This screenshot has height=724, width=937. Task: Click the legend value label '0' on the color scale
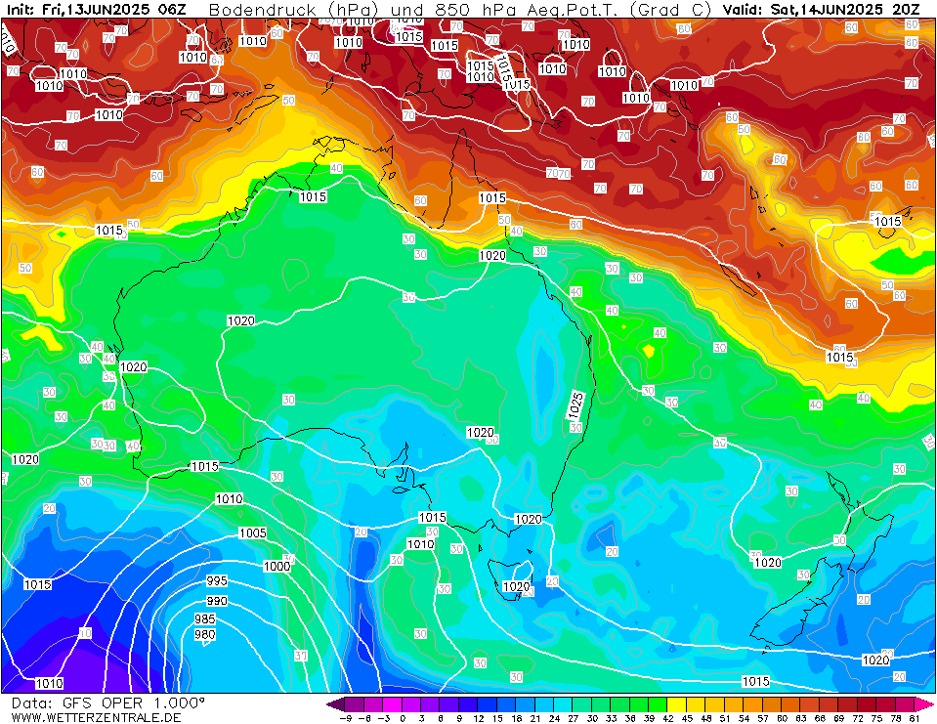pyautogui.click(x=403, y=718)
